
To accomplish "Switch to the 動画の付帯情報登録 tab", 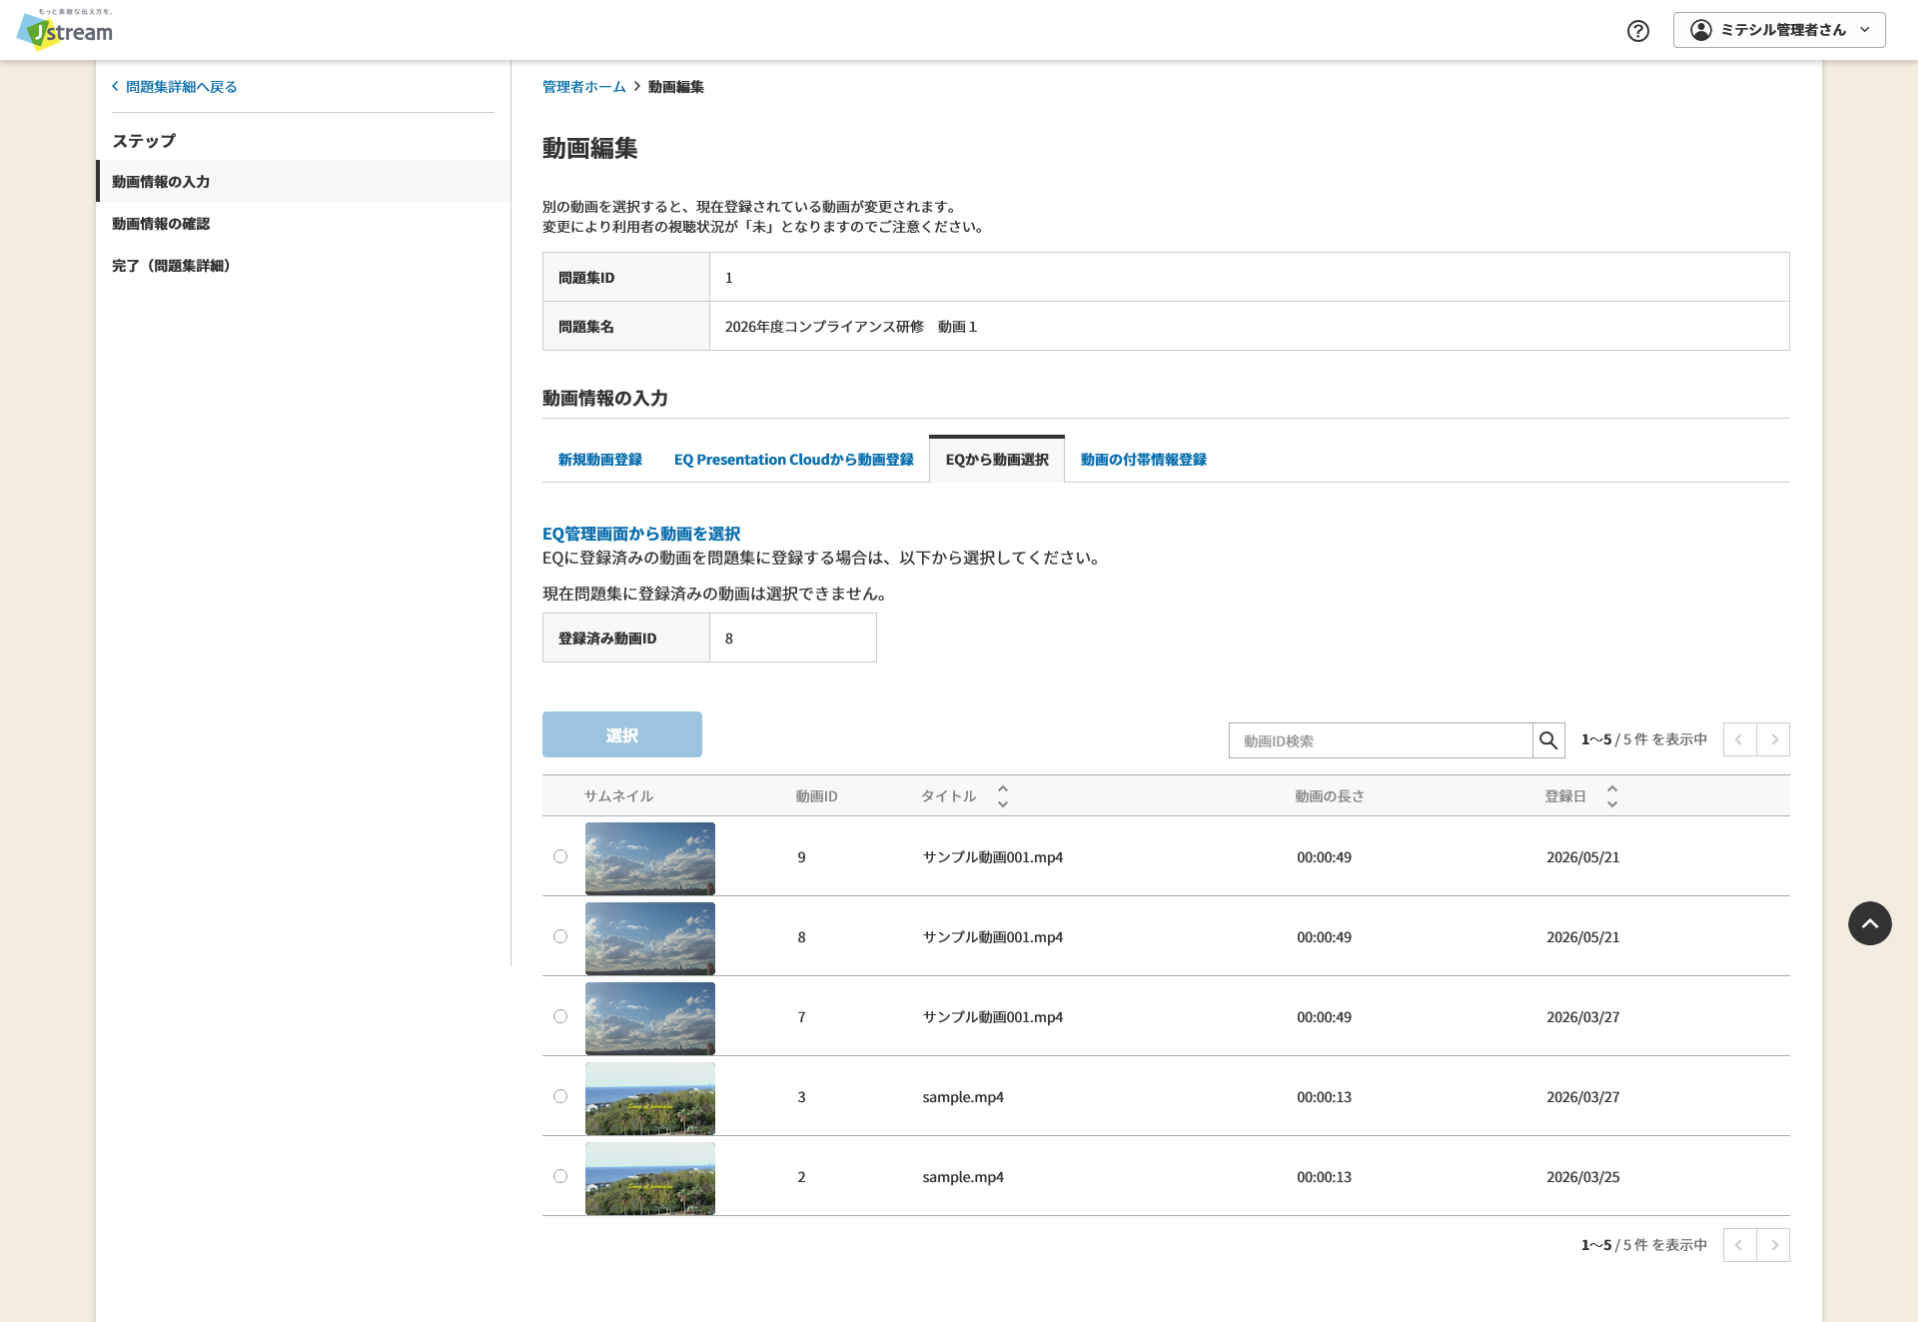I will click(x=1143, y=460).
